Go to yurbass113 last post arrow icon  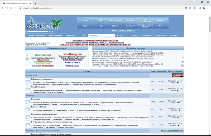coord(179,126)
